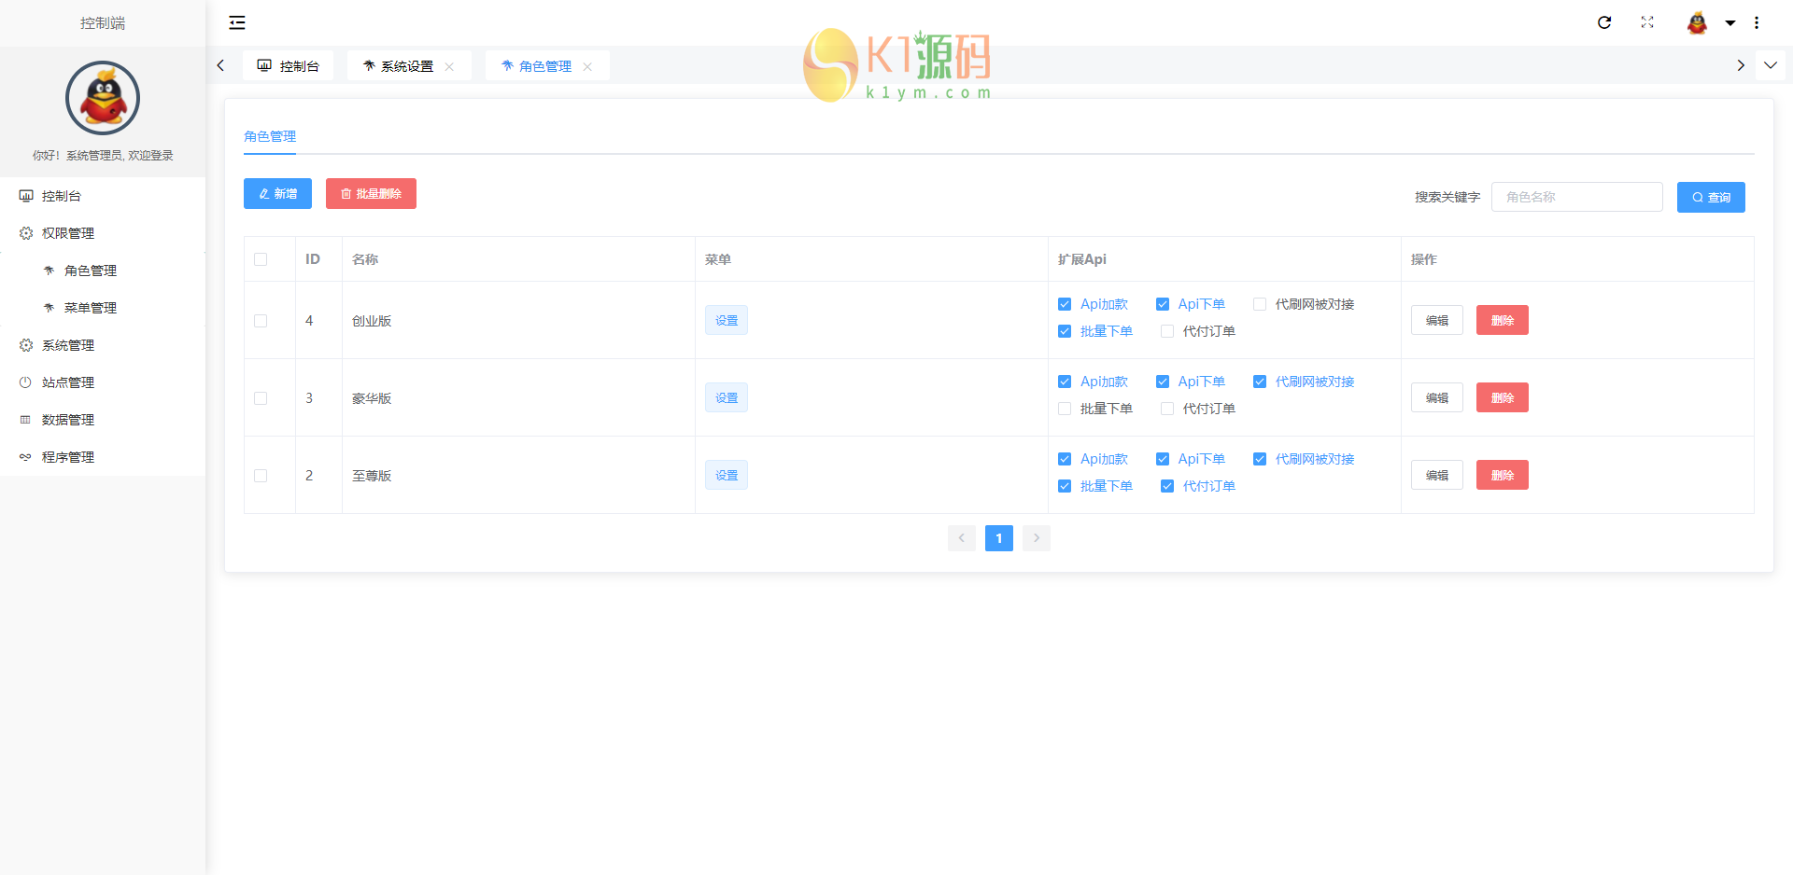Screen dimensions: 1793x875
Task: Close the 系统设置 tab
Action: 449,66
